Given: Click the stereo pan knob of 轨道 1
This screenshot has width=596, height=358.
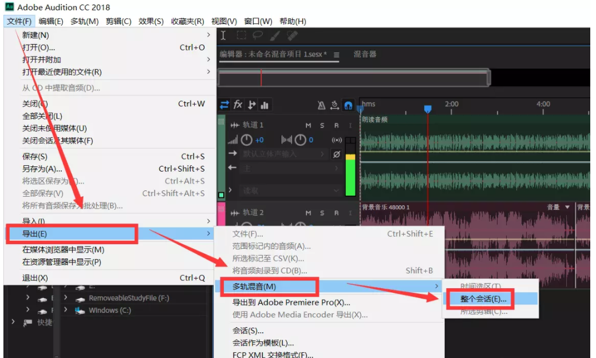Looking at the screenshot, I should [300, 140].
